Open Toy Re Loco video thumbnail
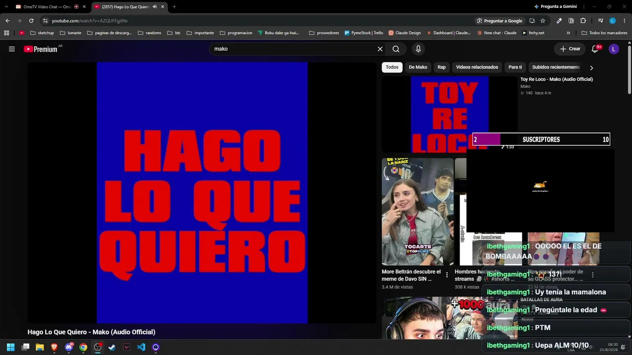Image resolution: width=632 pixels, height=355 pixels. 449,114
